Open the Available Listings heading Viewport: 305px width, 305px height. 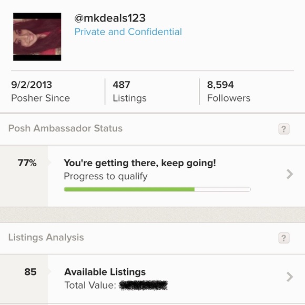(x=105, y=272)
